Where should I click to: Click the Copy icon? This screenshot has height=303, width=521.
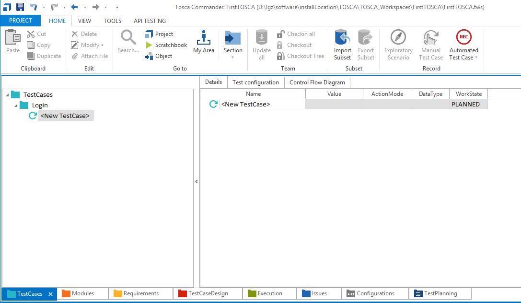pyautogui.click(x=31, y=45)
